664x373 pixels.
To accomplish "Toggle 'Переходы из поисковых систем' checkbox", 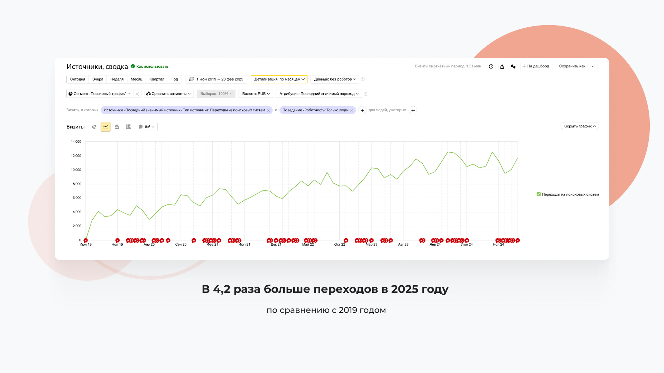I will [538, 194].
